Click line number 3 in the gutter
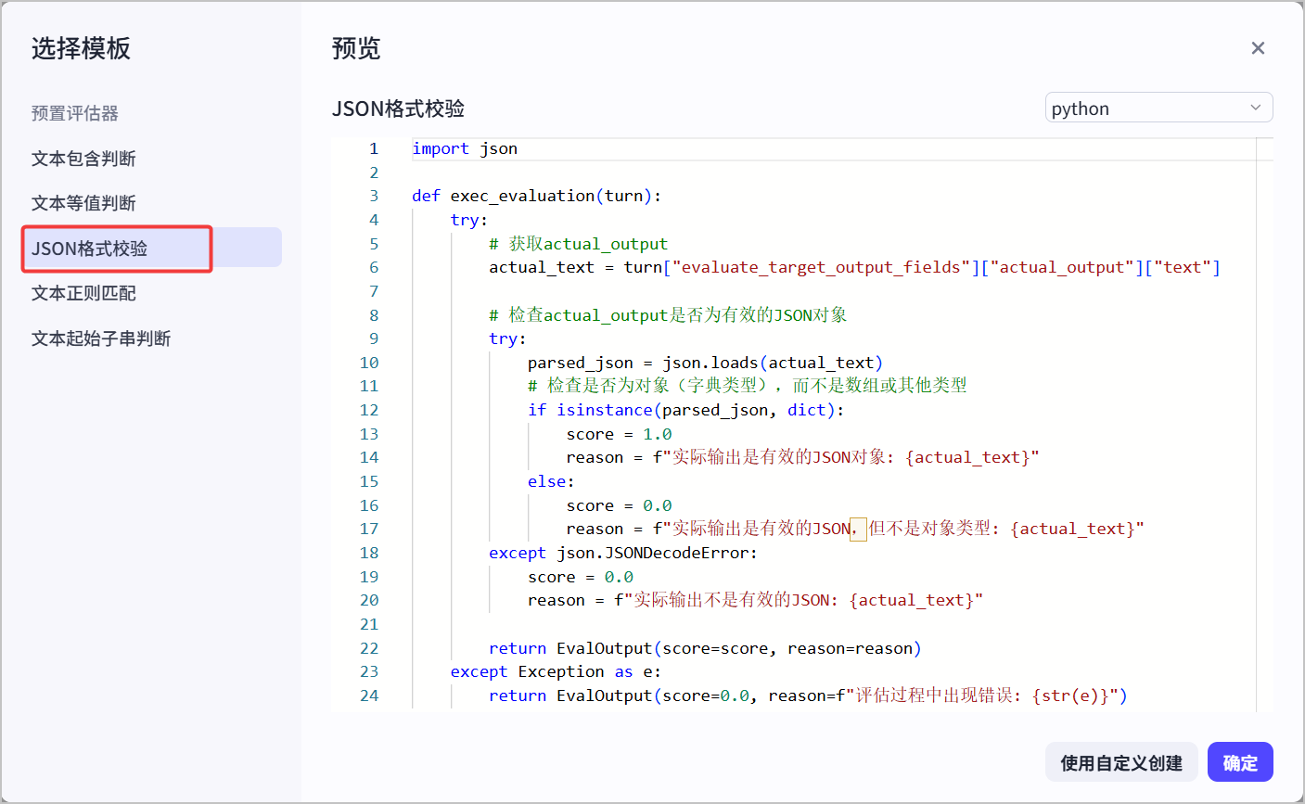1305x804 pixels. coord(374,196)
